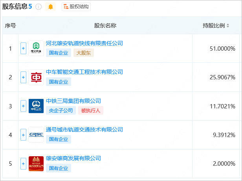The image size is (242, 181).
Task: Click the red 被执行人 tag
Action: (91, 110)
